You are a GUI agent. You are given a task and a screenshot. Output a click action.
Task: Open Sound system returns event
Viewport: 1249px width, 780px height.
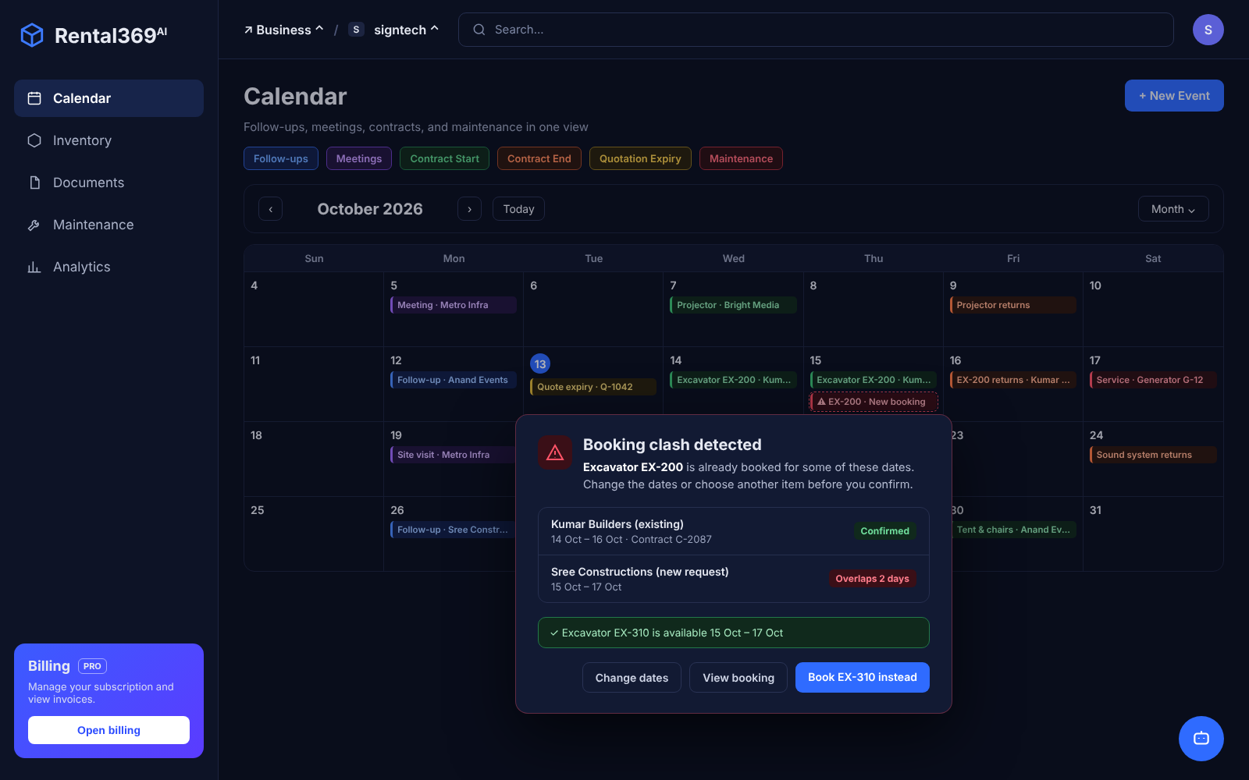click(x=1153, y=455)
